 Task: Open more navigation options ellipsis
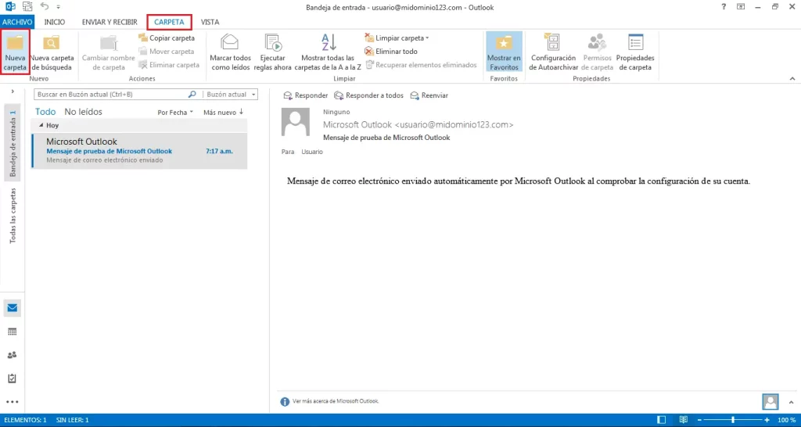click(13, 402)
